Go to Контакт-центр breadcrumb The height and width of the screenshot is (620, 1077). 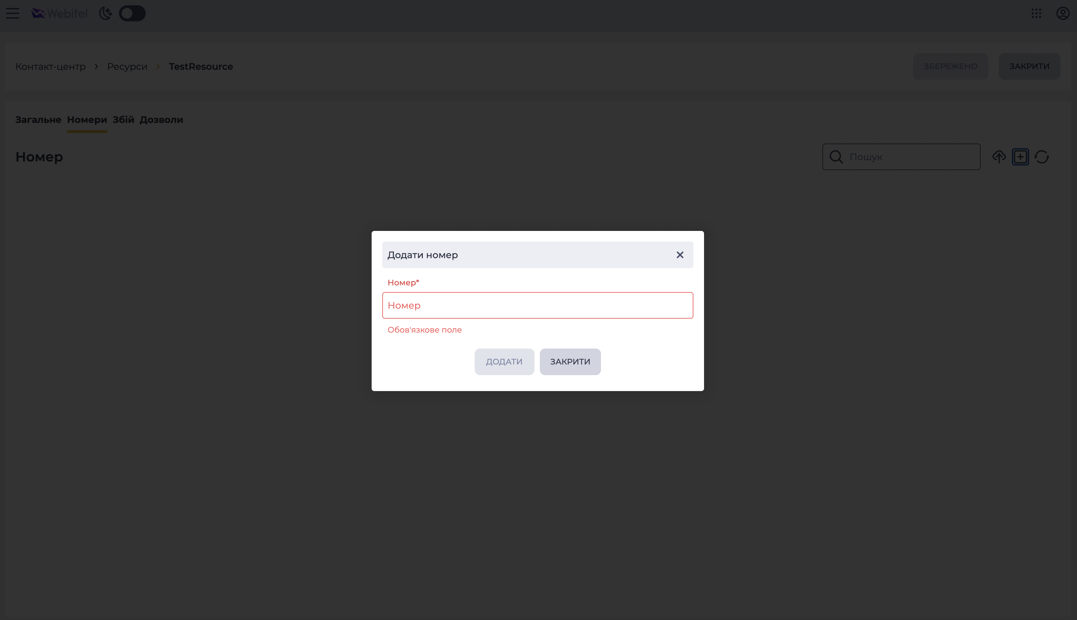[50, 66]
